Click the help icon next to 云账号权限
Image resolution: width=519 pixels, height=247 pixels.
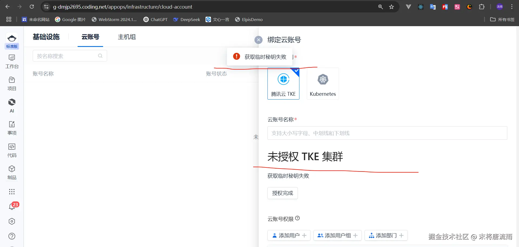coord(297,218)
